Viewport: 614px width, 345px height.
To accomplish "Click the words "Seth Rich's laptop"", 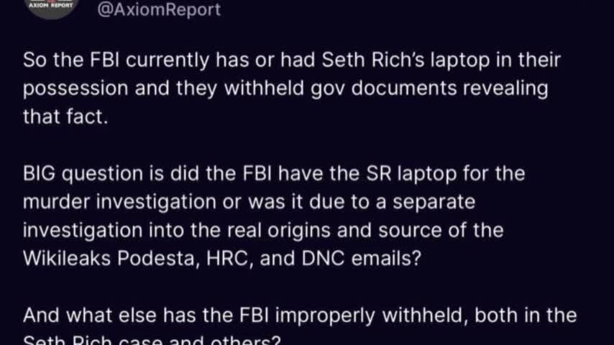I will [x=355, y=60].
